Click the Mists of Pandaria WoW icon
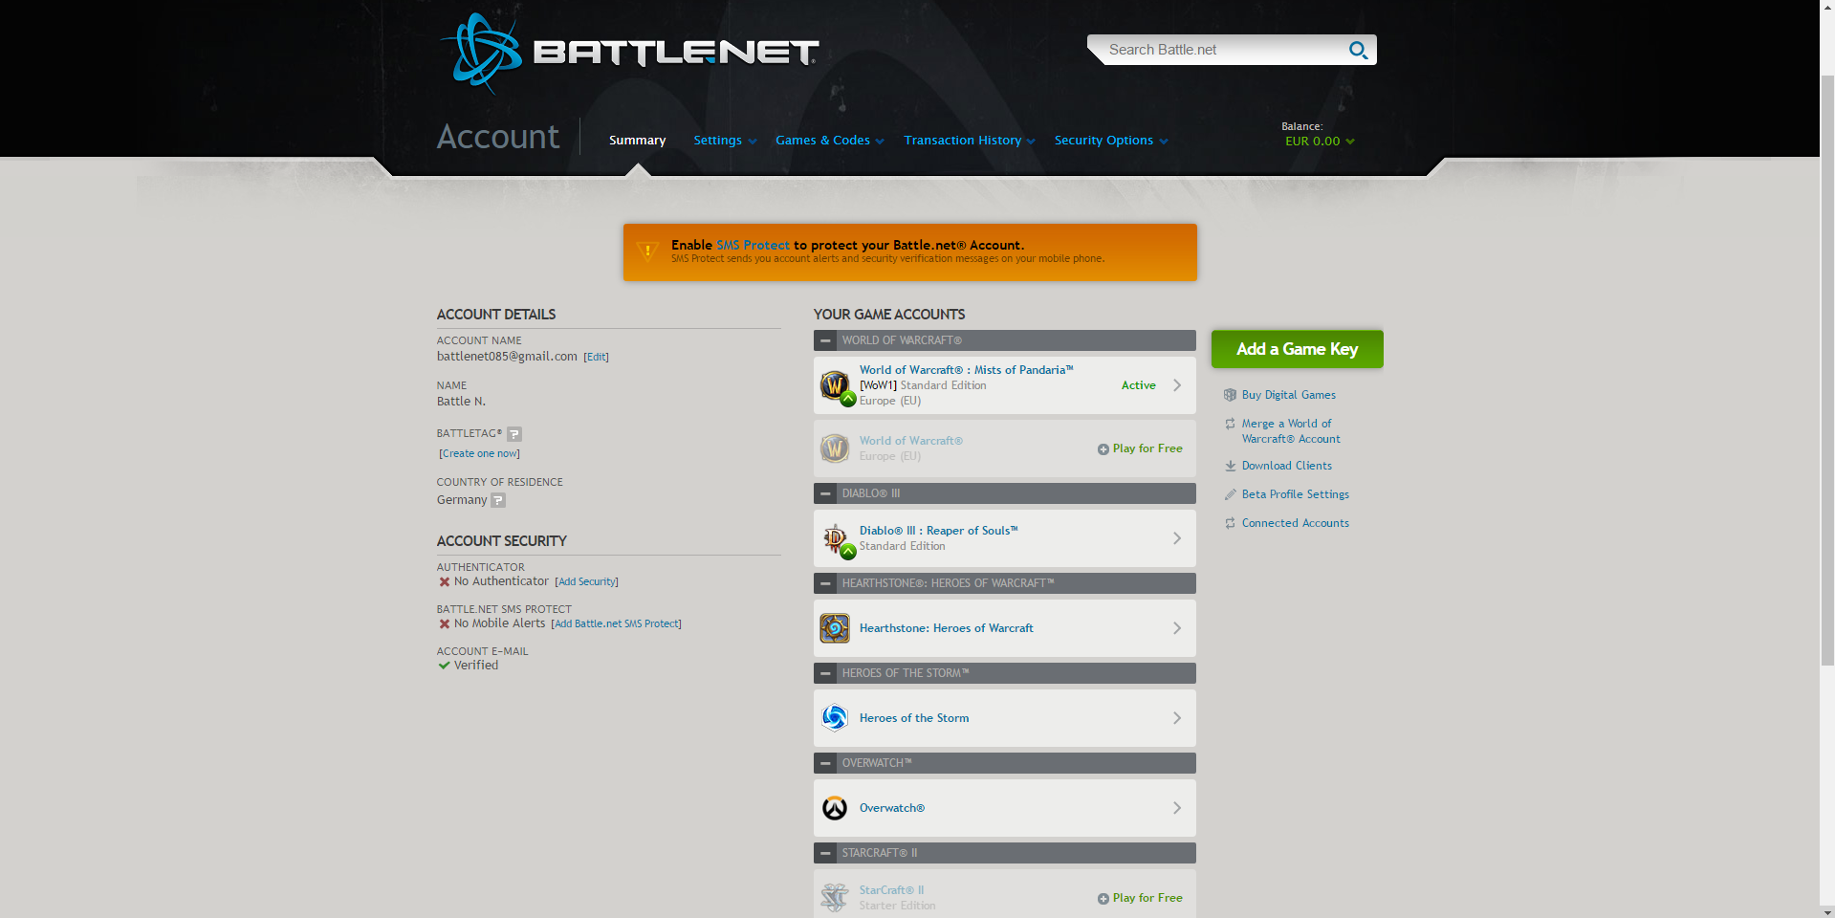This screenshot has height=918, width=1835. click(x=837, y=387)
